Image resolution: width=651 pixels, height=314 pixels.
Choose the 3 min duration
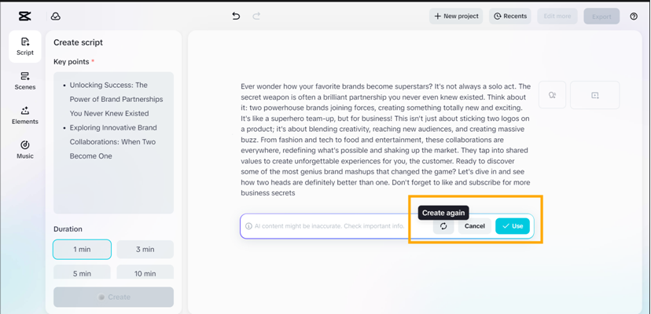click(x=145, y=250)
